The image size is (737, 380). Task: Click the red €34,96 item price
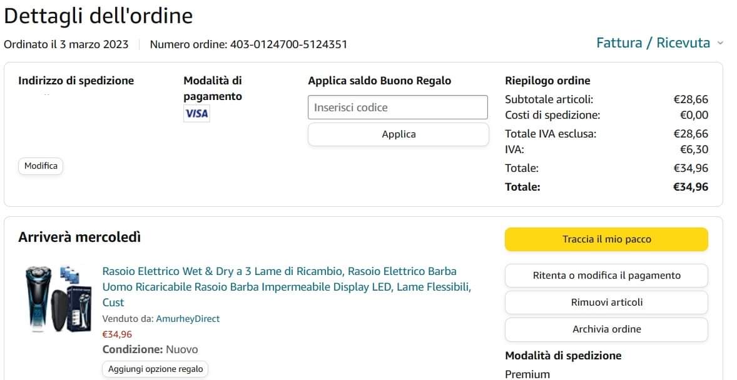point(117,334)
